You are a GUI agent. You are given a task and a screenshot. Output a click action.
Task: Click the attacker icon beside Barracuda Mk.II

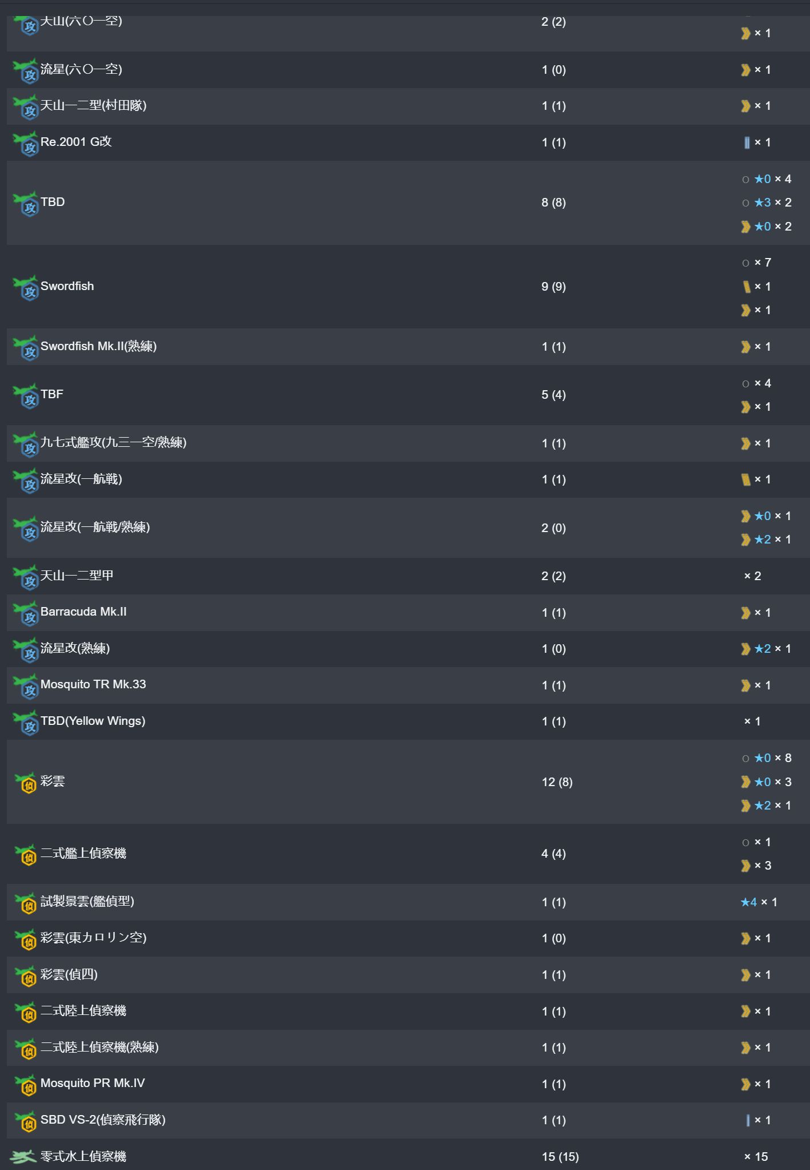pyautogui.click(x=26, y=613)
